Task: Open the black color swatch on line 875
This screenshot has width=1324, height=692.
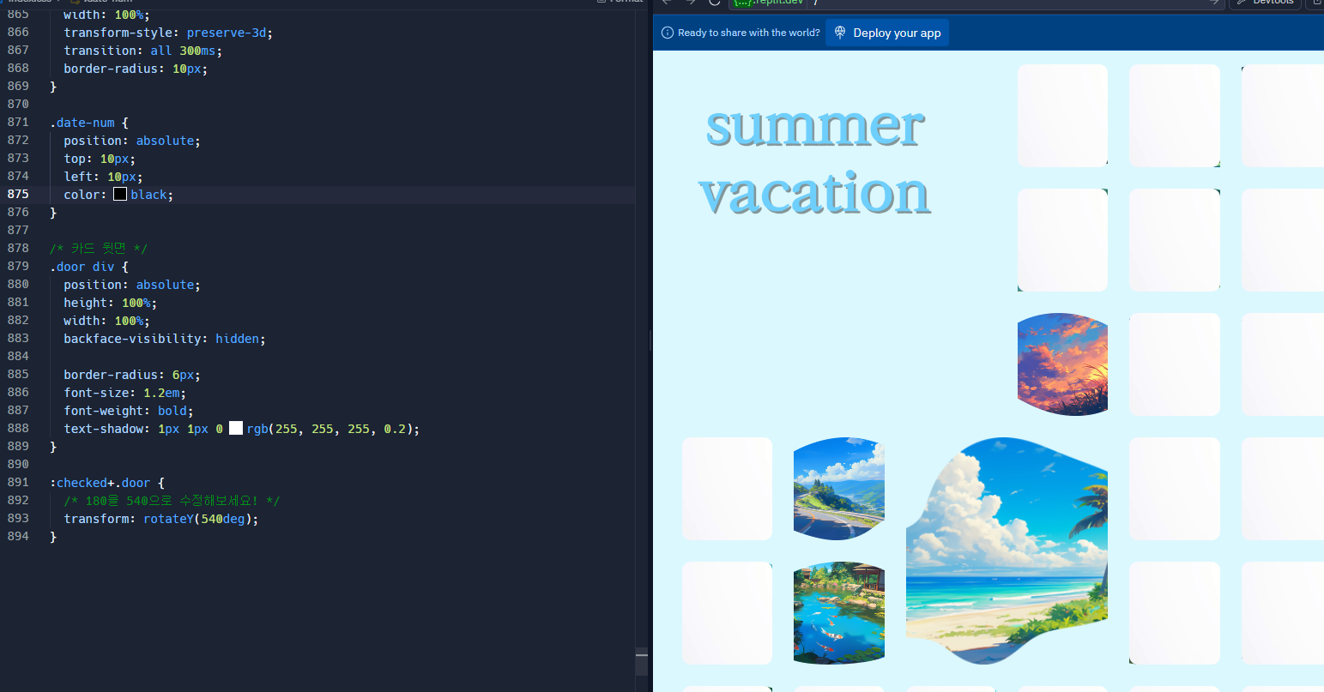Action: click(x=120, y=195)
